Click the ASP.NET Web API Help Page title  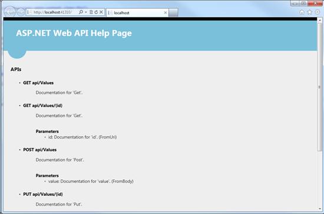pyautogui.click(x=74, y=33)
